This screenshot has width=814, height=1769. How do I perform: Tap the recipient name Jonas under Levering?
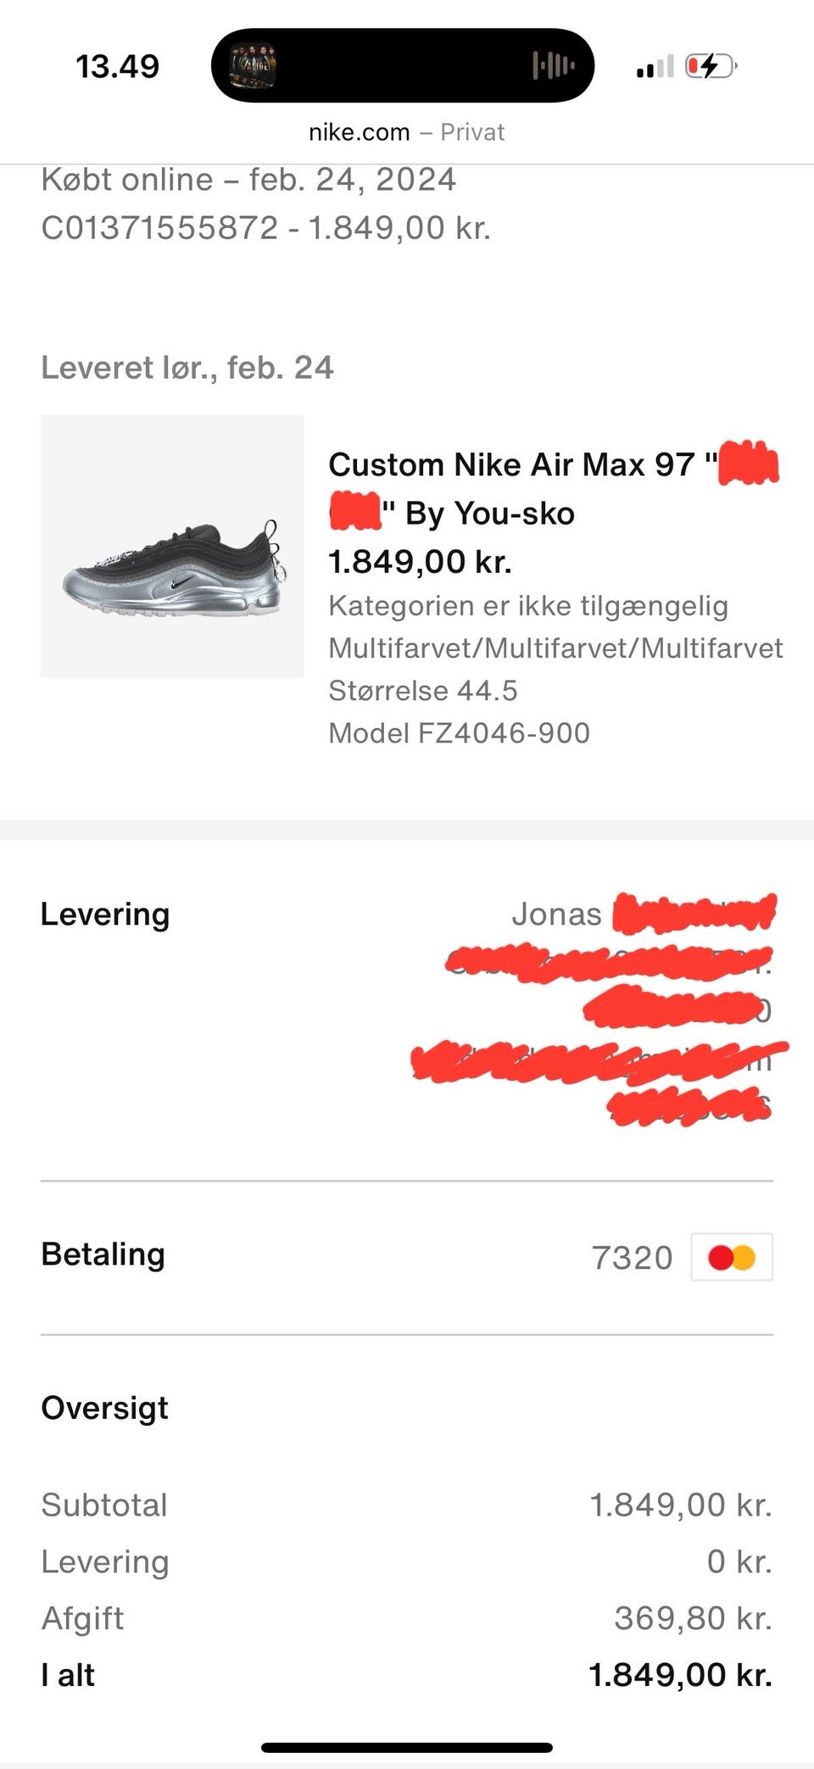tap(556, 914)
